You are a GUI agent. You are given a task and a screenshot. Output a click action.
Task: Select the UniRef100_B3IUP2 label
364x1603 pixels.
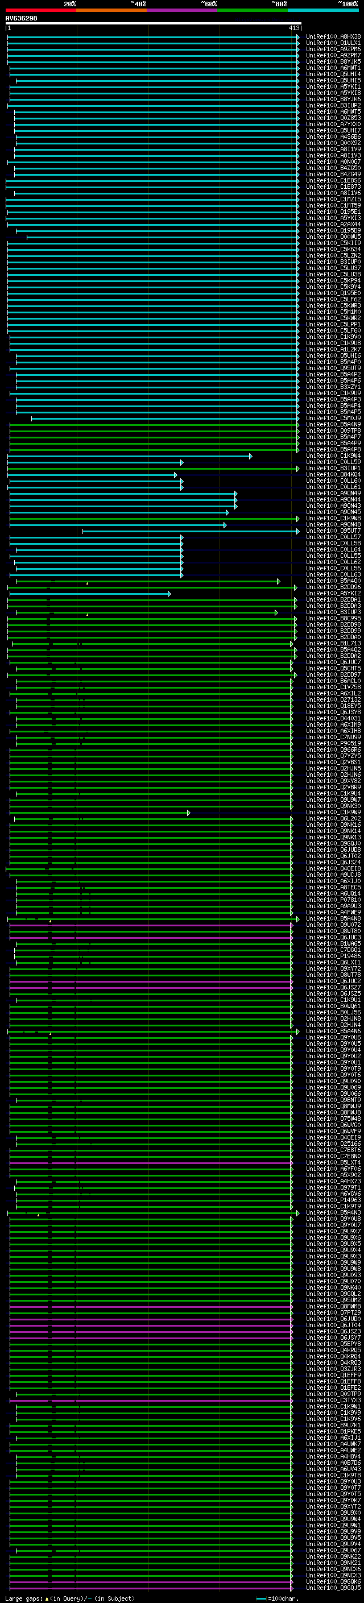pyautogui.click(x=333, y=106)
